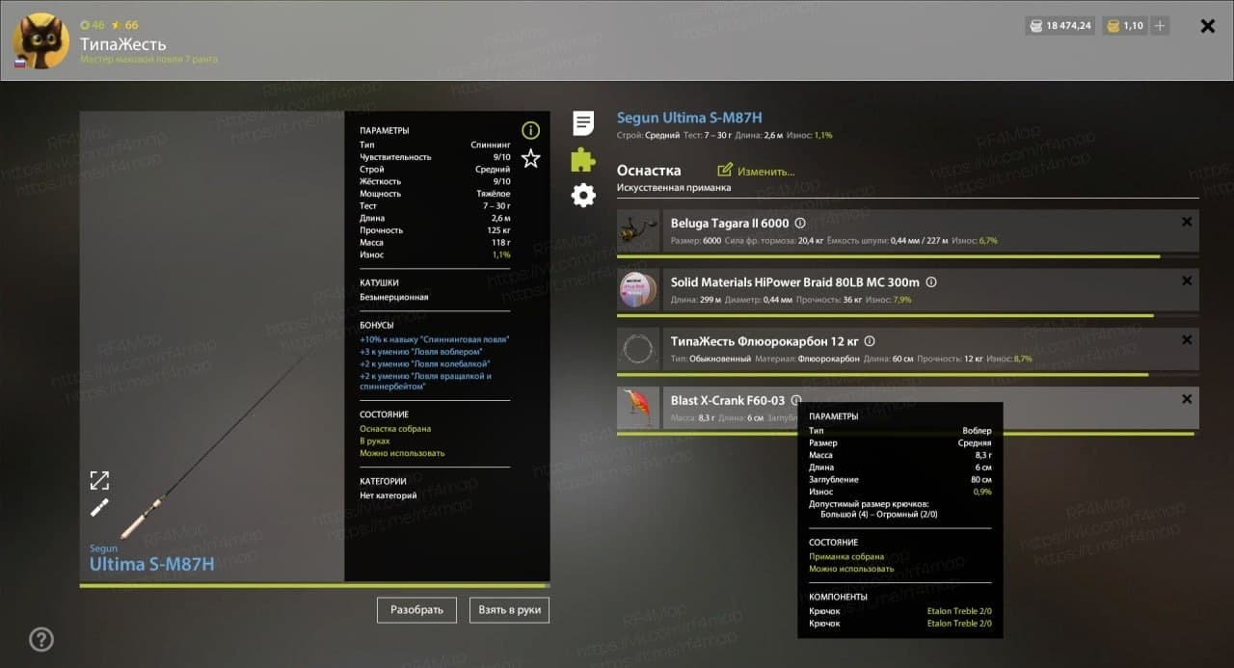1234x668 pixels.
Task: Click the fluorocarbon leader thumbnail
Action: tap(638, 349)
